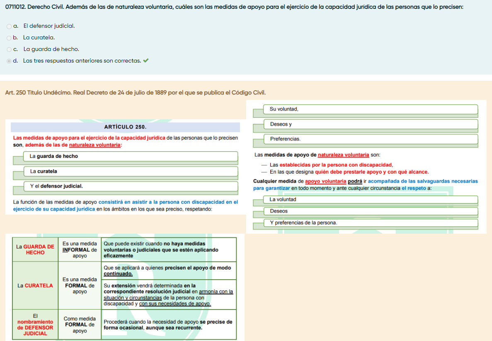
Task: Click underlined 'apoyo voluntaria' text in right panel
Action: click(325, 181)
